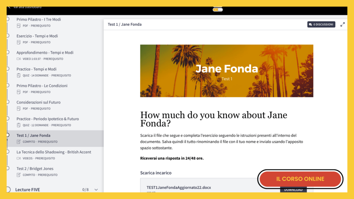Select lesson Considerazioni sul Futuro

coord(38,102)
